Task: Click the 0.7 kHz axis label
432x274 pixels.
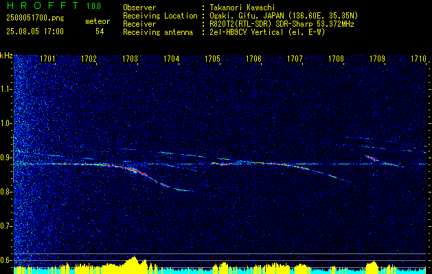Action: point(6,226)
